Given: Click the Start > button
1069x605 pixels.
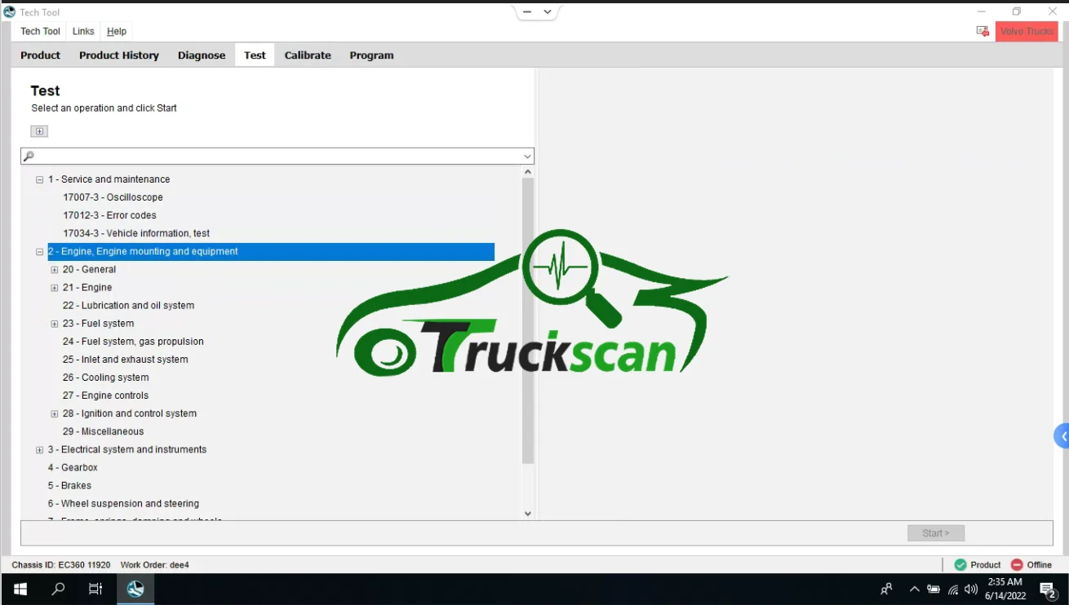Looking at the screenshot, I should pyautogui.click(x=936, y=533).
